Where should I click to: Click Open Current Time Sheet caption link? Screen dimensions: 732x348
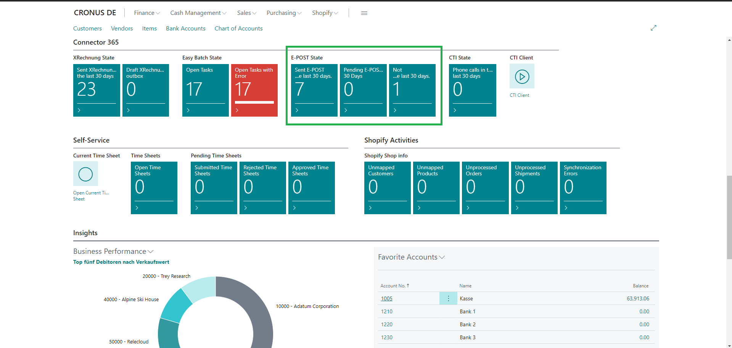point(91,196)
